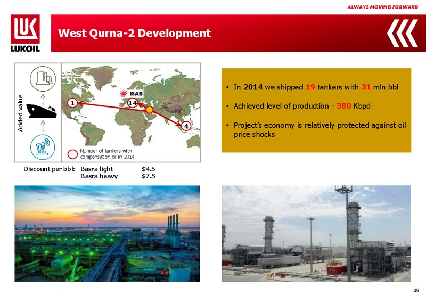
Task: Click the bold 2014 in first bullet
Action: 253,87
